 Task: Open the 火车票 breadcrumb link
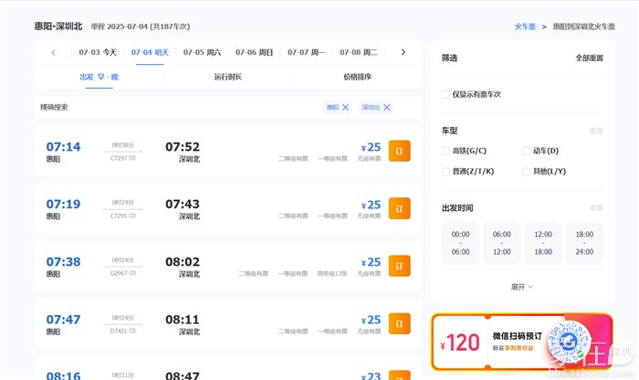[x=525, y=27]
